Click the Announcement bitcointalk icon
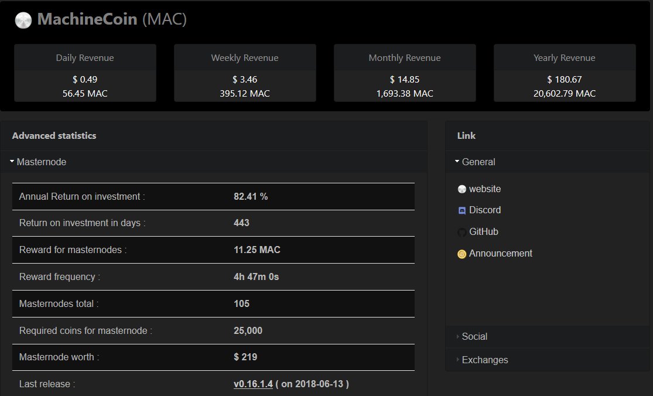The width and height of the screenshot is (653, 396). pos(461,253)
